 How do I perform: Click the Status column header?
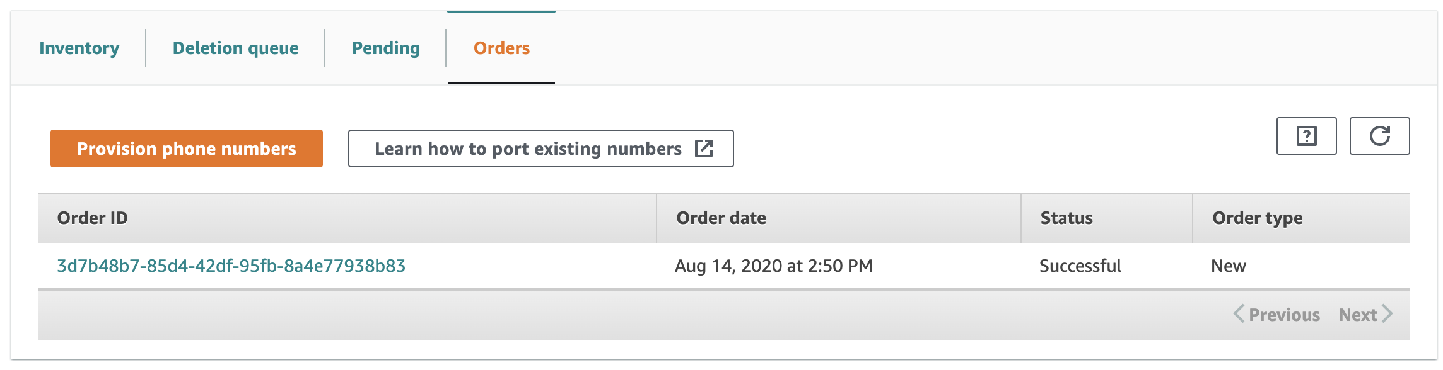coord(1066,218)
